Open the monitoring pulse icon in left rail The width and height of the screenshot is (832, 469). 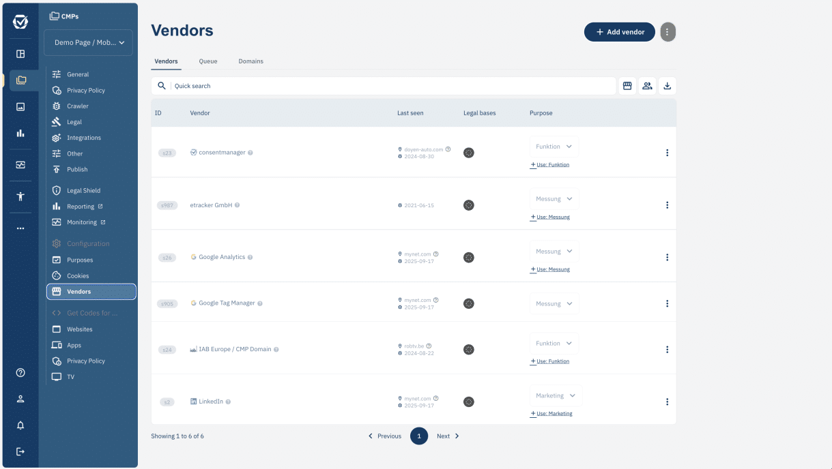click(x=20, y=165)
